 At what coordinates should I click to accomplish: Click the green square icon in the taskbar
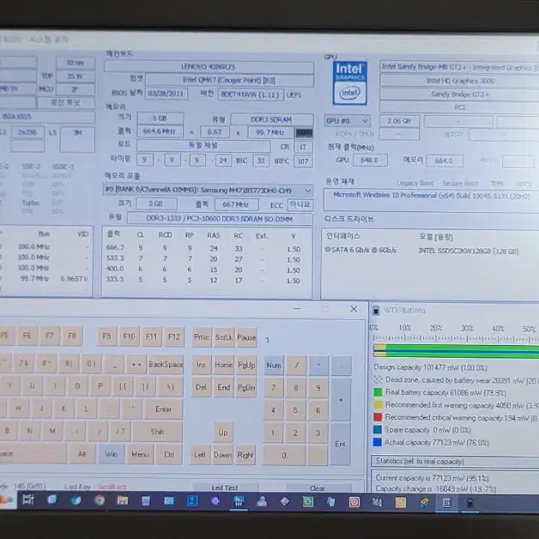[307, 502]
